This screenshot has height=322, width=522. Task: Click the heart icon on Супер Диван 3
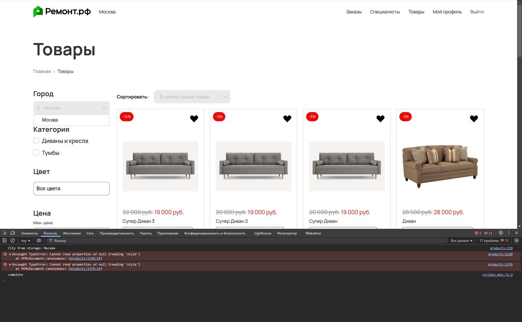pyautogui.click(x=194, y=119)
